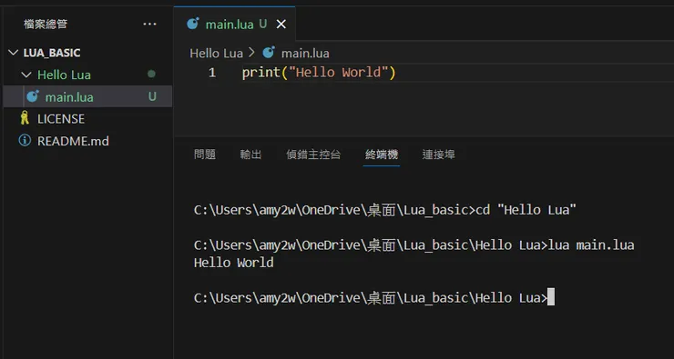674x359 pixels.
Task: Open the 連接埠 panel tab
Action: 438,155
